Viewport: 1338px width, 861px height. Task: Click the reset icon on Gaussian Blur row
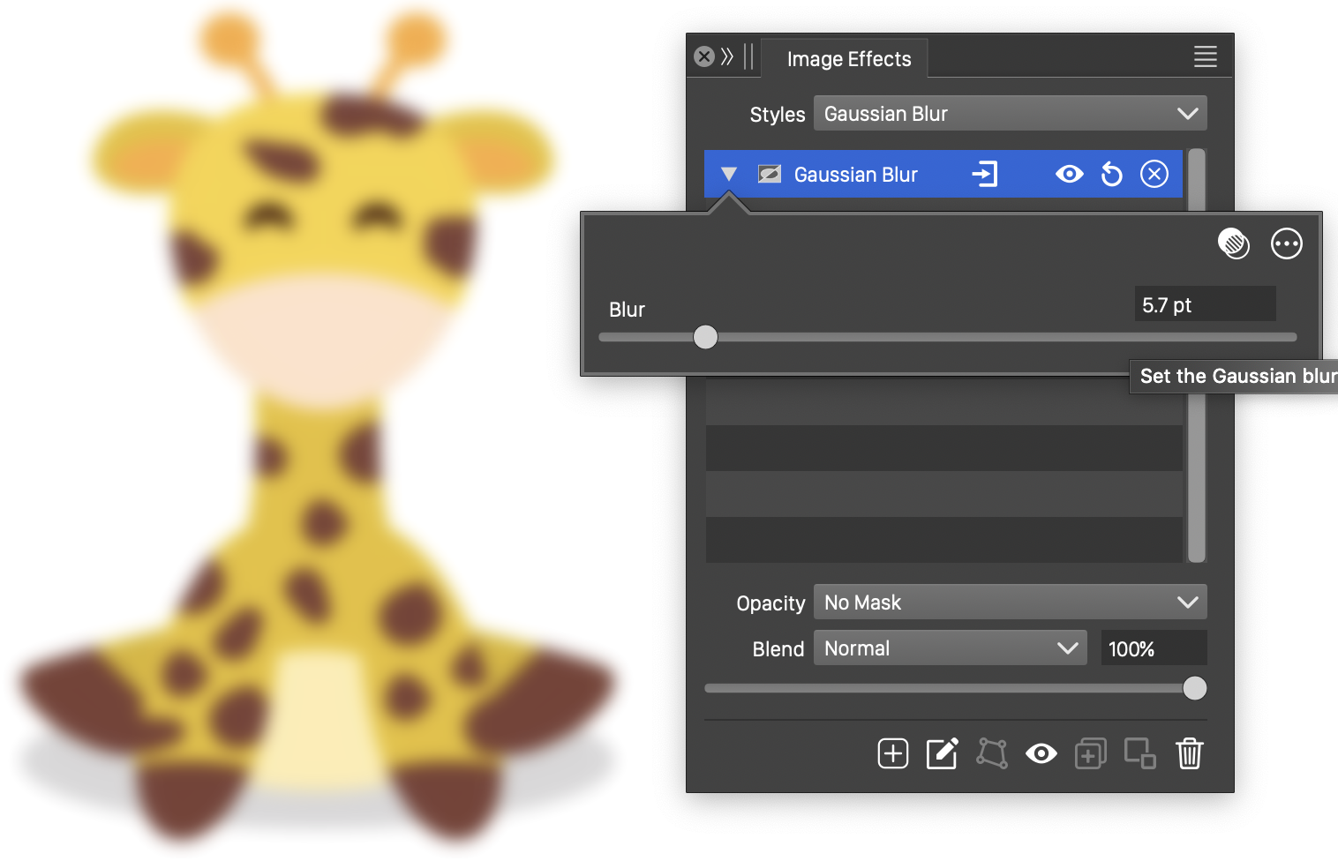1112,175
